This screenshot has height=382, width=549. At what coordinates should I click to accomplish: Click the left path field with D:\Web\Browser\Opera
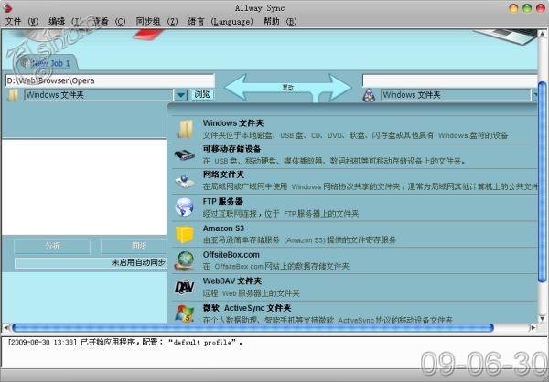(x=110, y=80)
